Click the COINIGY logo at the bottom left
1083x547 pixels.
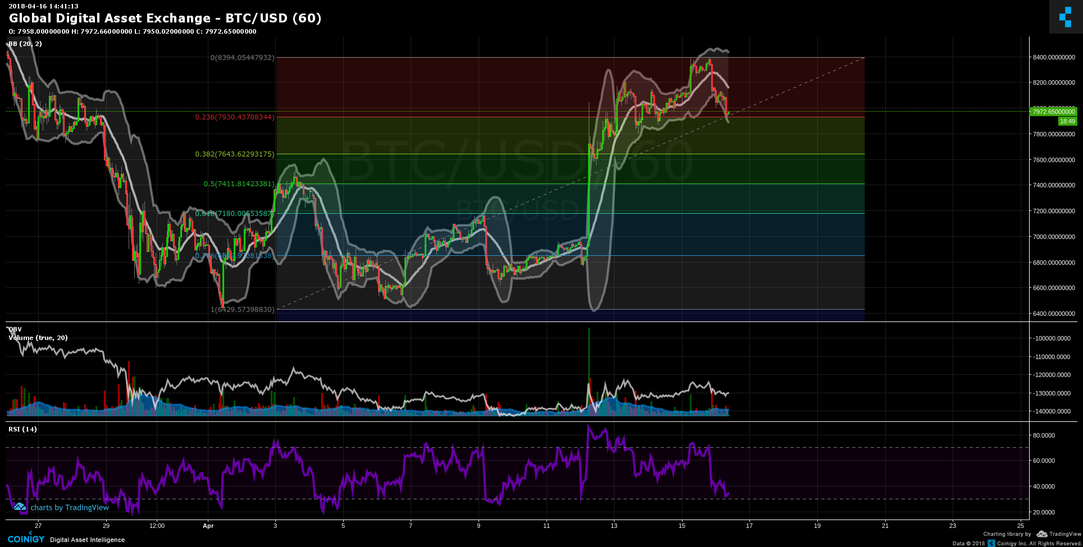(x=26, y=539)
